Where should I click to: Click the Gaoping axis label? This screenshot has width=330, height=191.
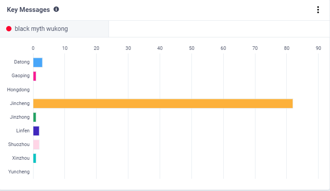pos(21,76)
